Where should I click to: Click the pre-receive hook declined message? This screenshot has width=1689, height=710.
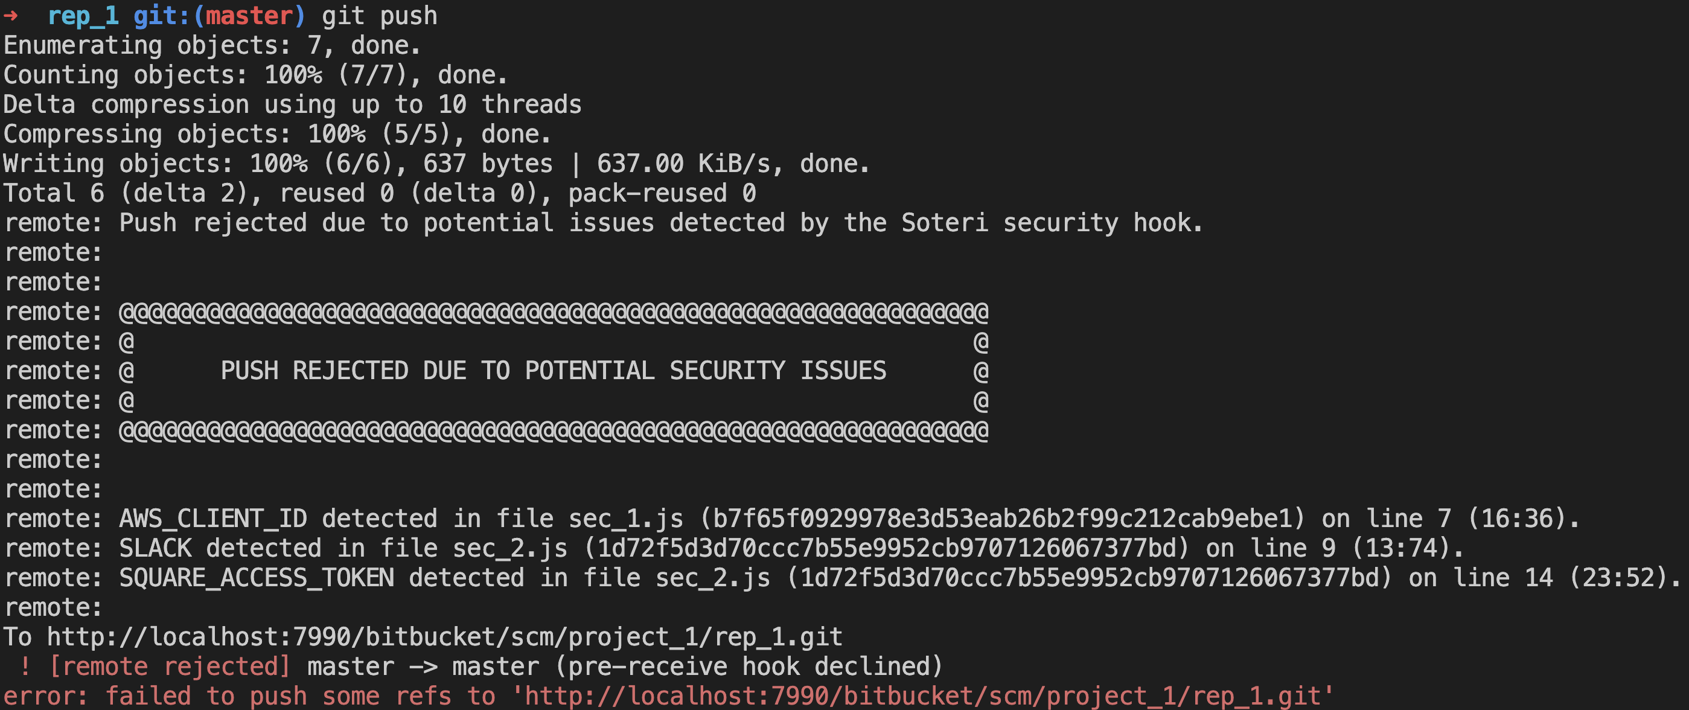tap(749, 667)
